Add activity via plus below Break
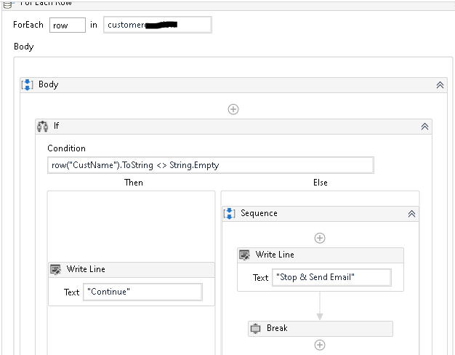The image size is (455, 355). (x=319, y=345)
